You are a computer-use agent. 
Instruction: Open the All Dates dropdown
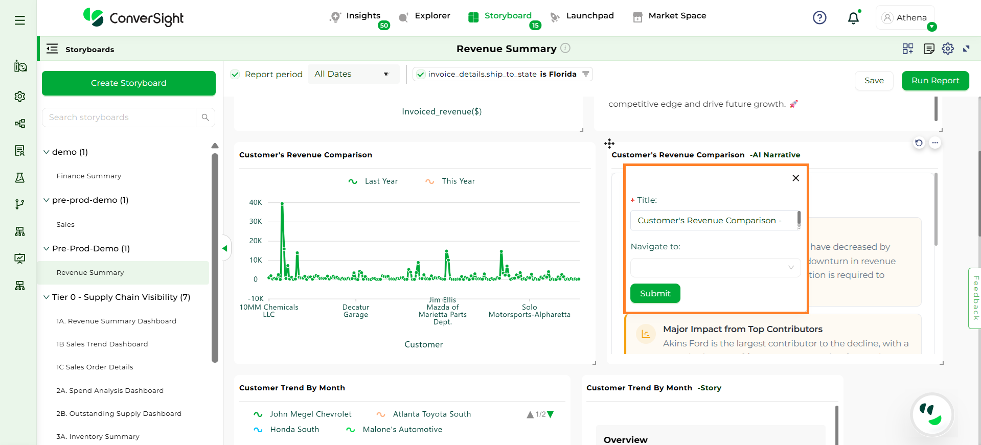tap(352, 74)
